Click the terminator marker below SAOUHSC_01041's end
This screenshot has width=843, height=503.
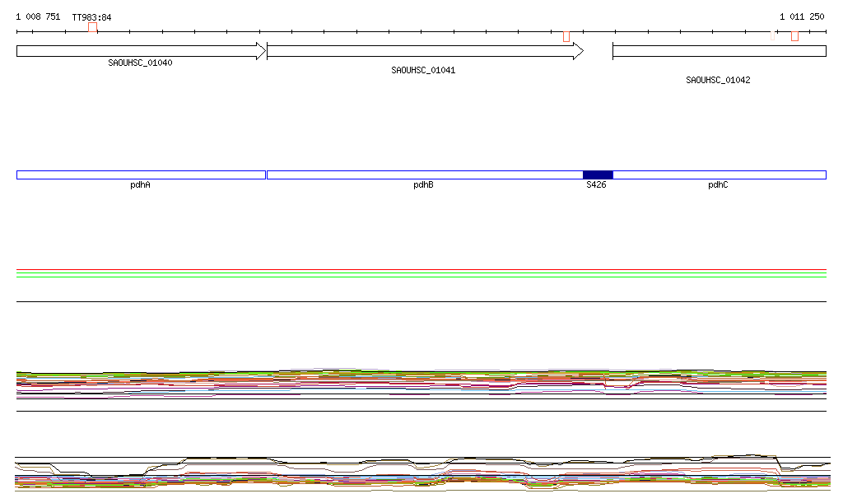click(566, 36)
